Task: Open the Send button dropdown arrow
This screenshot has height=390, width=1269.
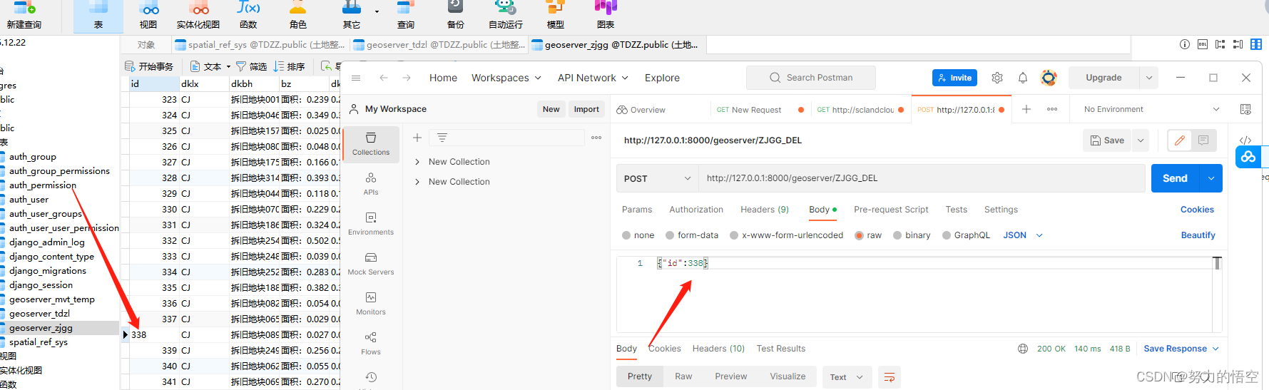Action: pos(1211,178)
